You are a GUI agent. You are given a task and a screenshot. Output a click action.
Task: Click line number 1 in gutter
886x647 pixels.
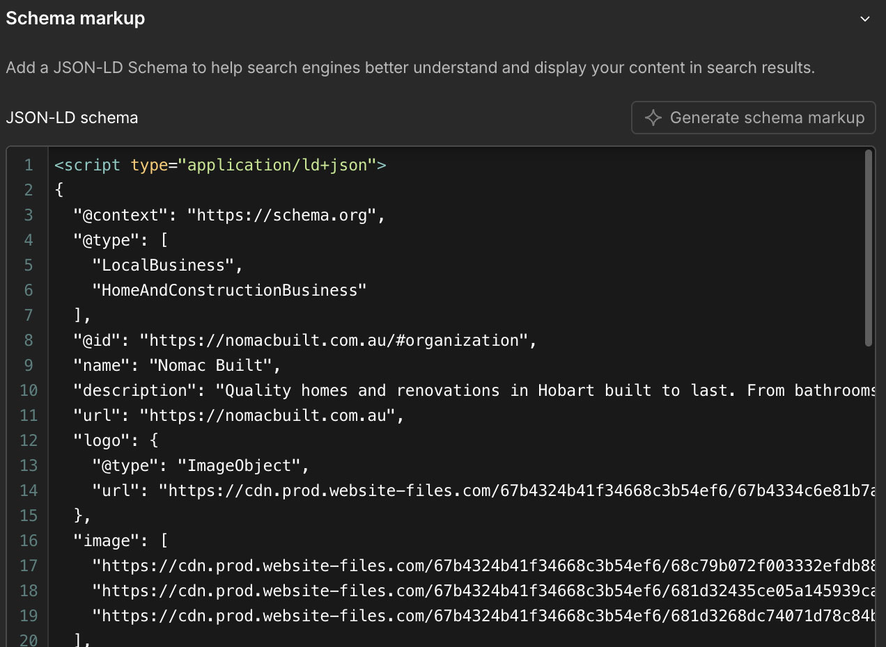tap(29, 165)
